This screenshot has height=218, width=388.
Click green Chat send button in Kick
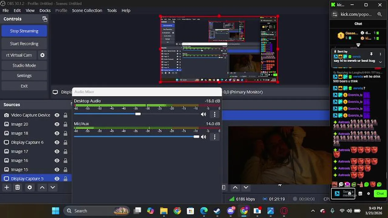click(380, 193)
